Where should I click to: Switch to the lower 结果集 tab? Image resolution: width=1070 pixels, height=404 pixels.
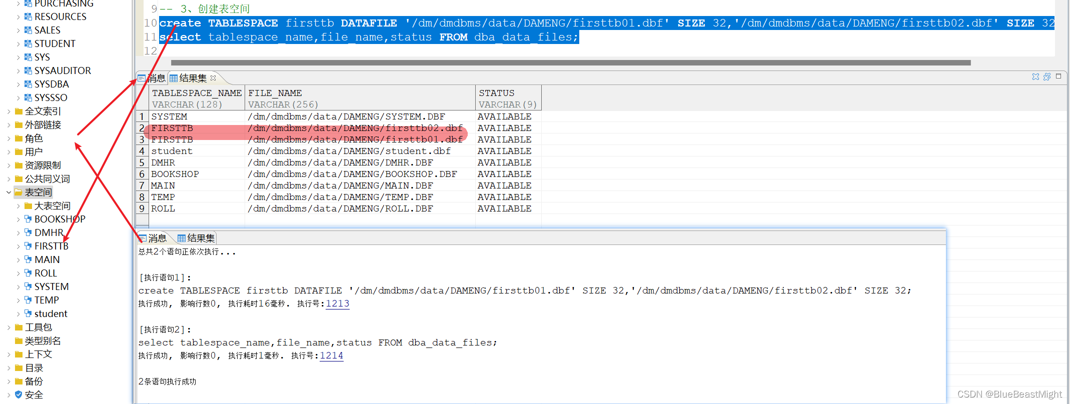(x=196, y=238)
